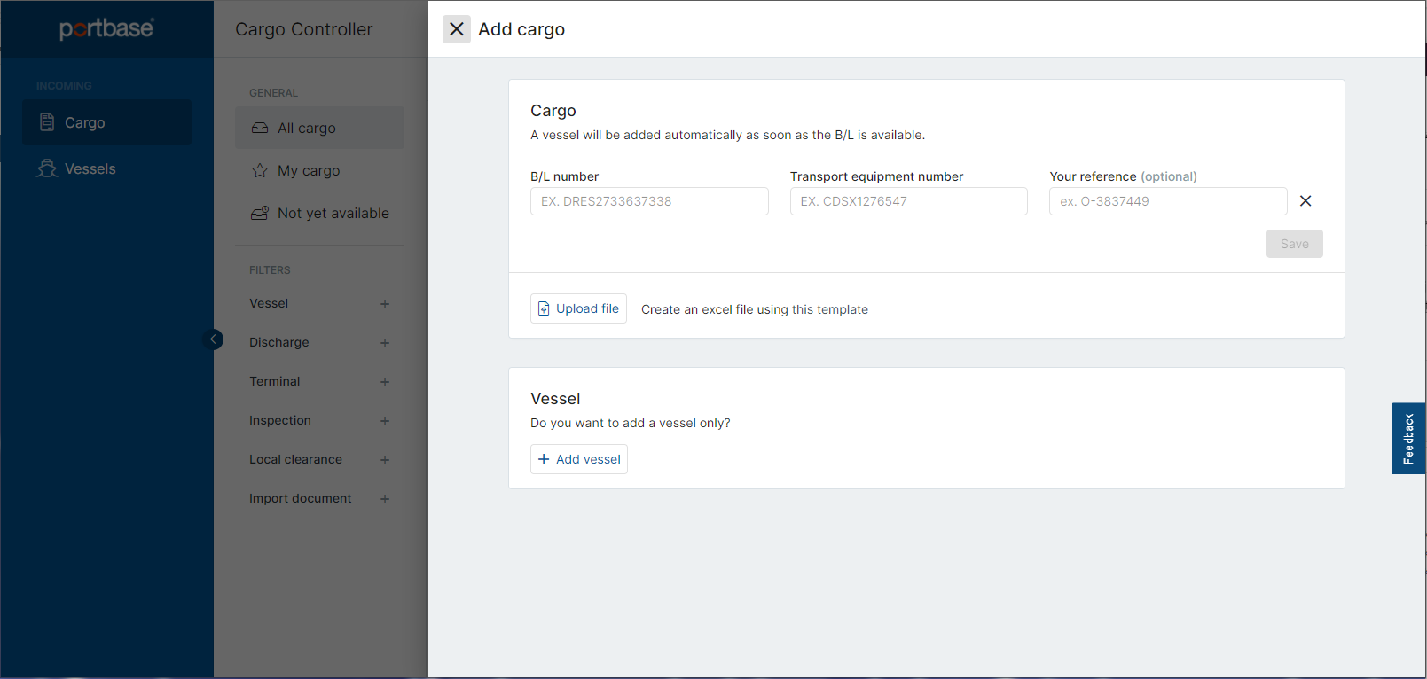Focus the B/L number input field

pos(649,201)
